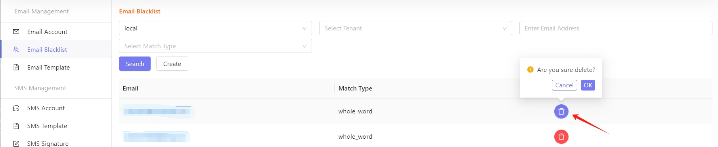Viewport: 718px width, 147px height.
Task: Confirm deletion with OK button
Action: coord(588,85)
